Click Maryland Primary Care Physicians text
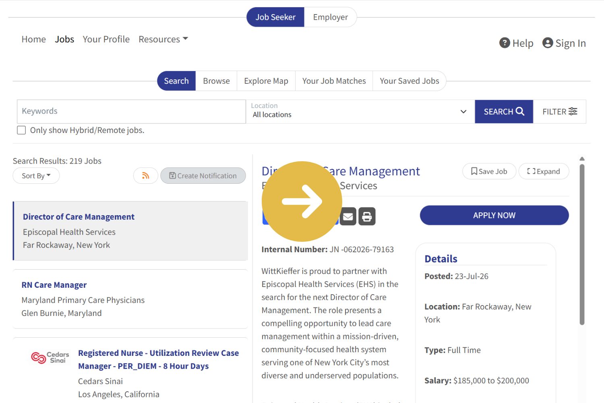 tap(83, 300)
